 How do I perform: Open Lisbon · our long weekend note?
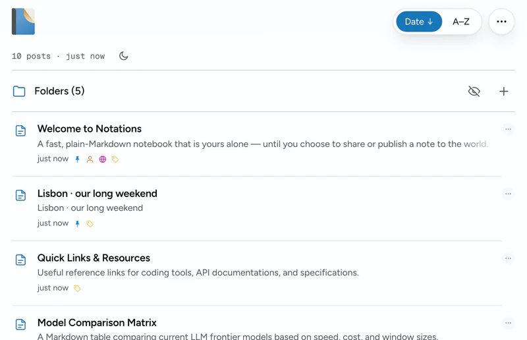point(97,193)
